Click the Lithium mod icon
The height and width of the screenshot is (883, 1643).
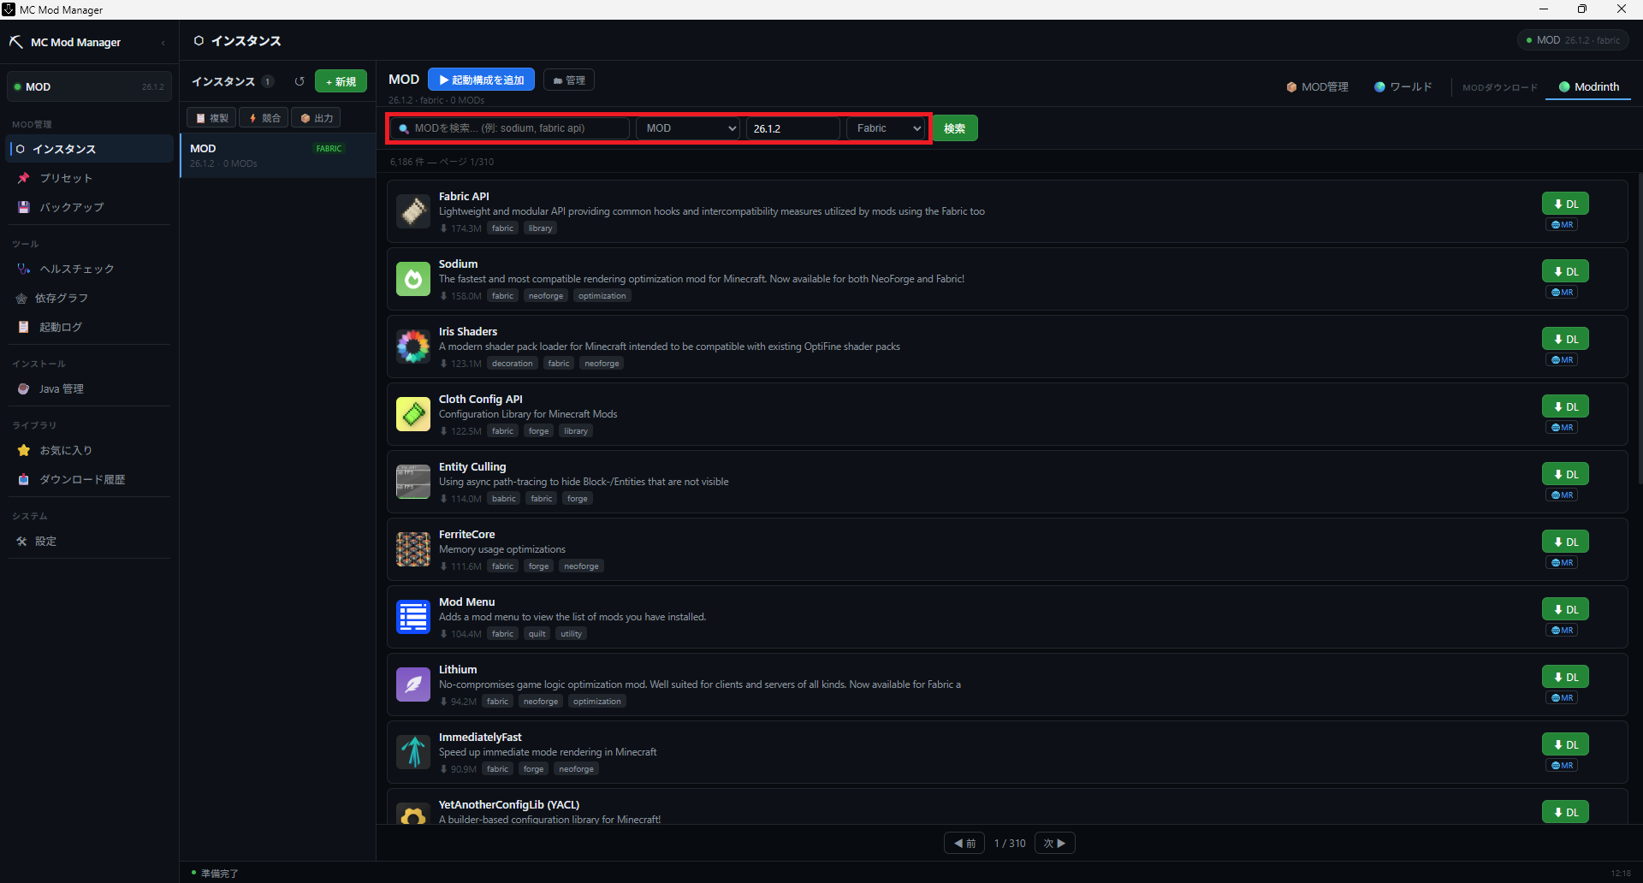413,684
